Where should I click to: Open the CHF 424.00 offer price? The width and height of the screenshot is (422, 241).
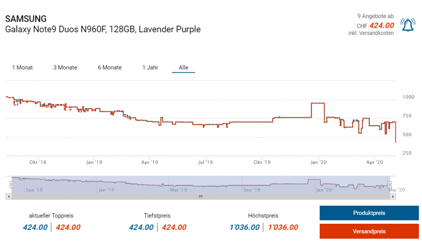(x=381, y=25)
